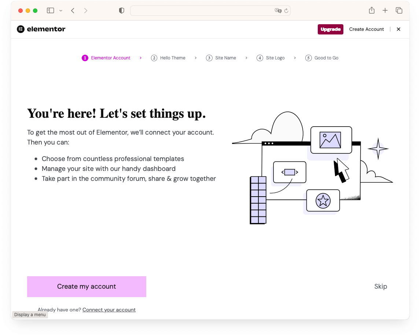Open the Share menu in Safari
The width and height of the screenshot is (420, 336).
click(371, 10)
